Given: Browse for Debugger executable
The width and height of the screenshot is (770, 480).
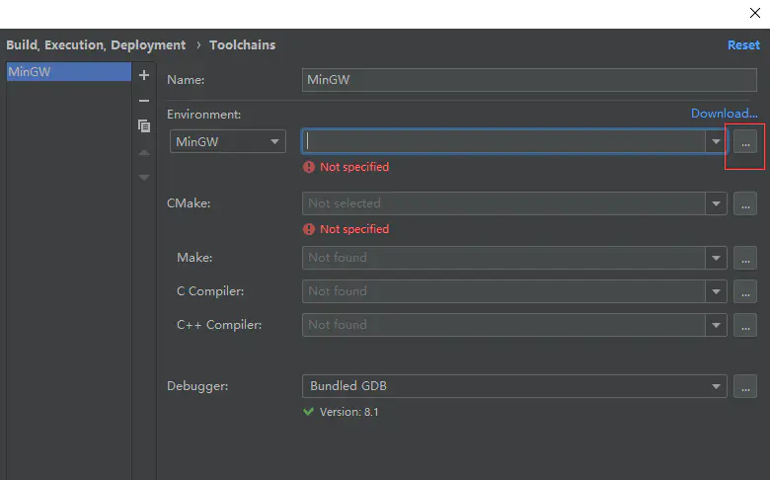Looking at the screenshot, I should coord(745,386).
